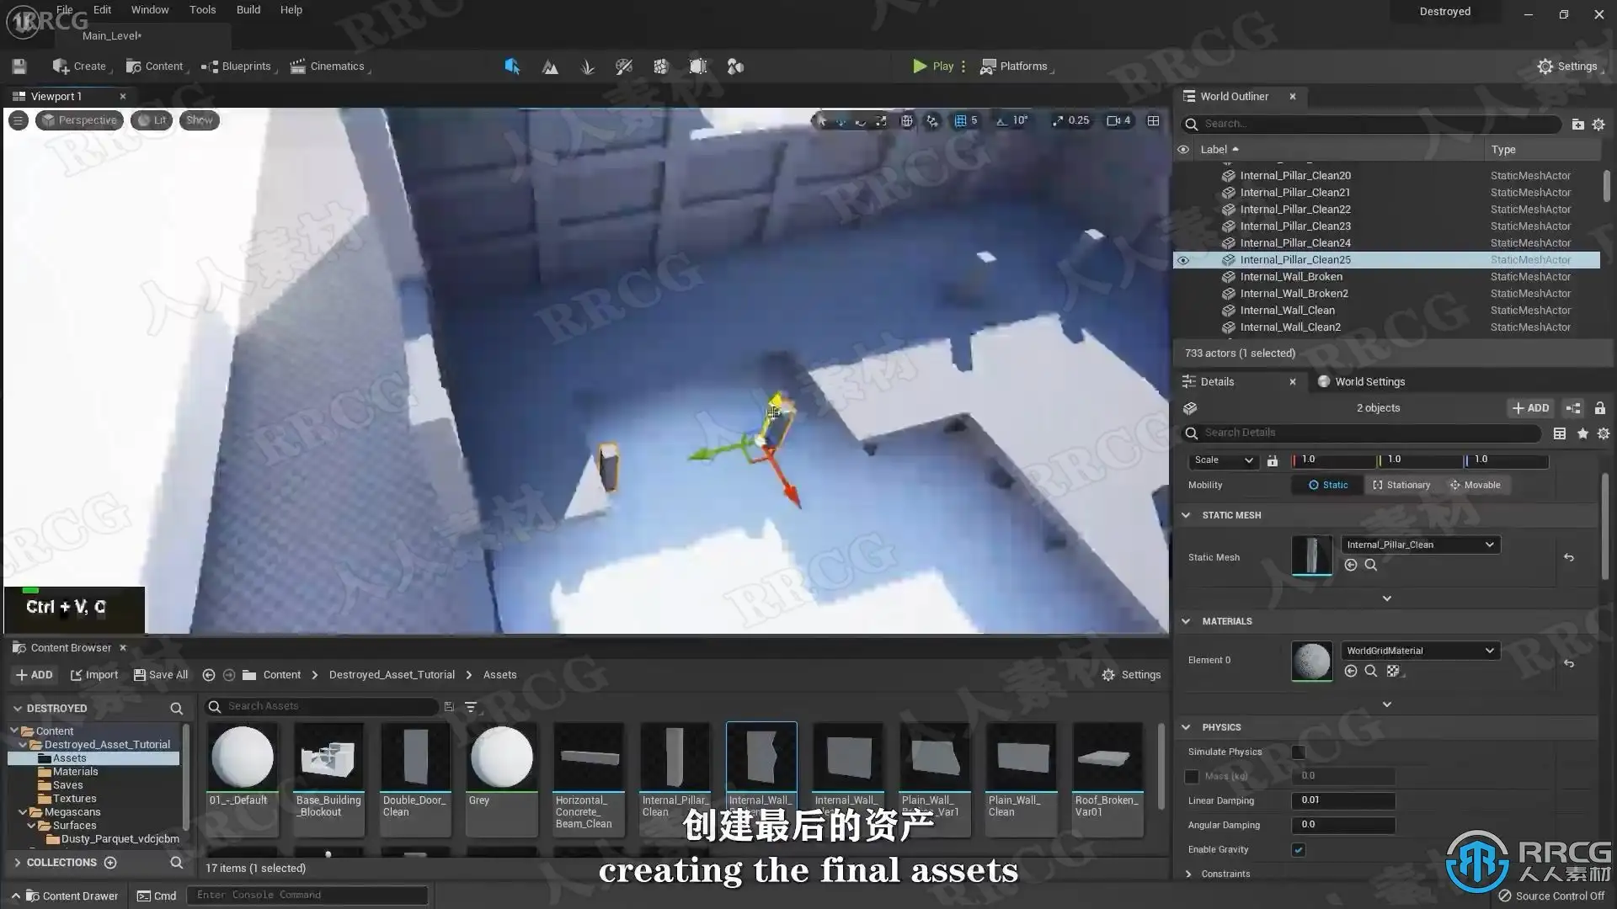Enable the Simulate Physics checkbox

pos(1298,752)
